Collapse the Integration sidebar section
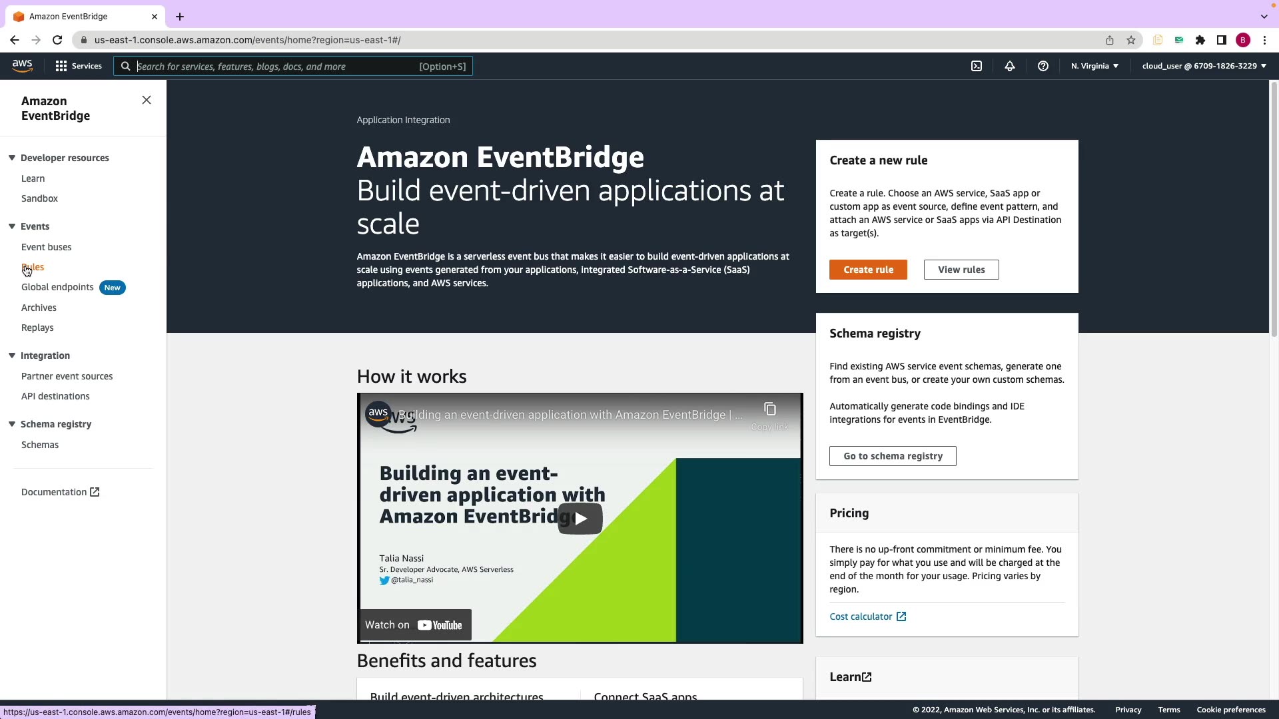 pos(12,356)
